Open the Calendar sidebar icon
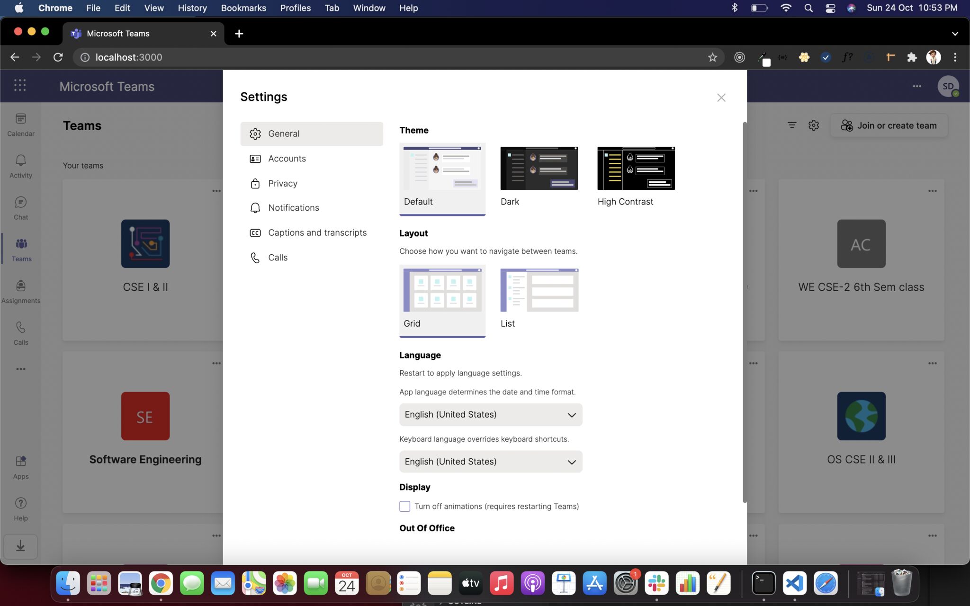 [x=21, y=125]
